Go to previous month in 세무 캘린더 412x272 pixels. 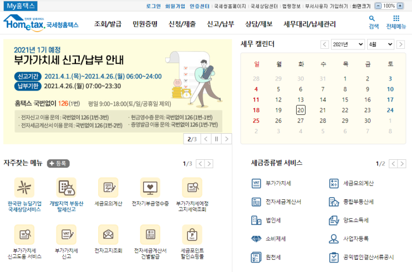[x=324, y=44]
